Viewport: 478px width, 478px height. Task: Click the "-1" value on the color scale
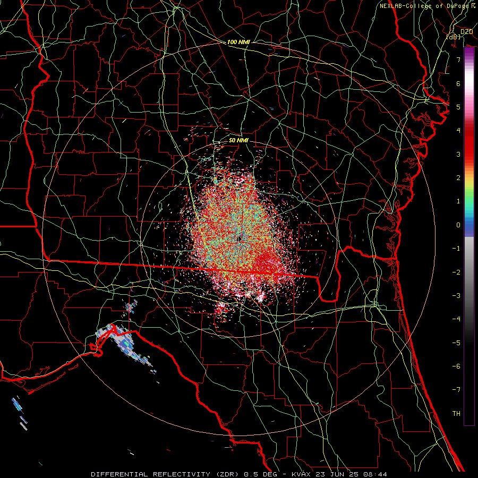(456, 249)
